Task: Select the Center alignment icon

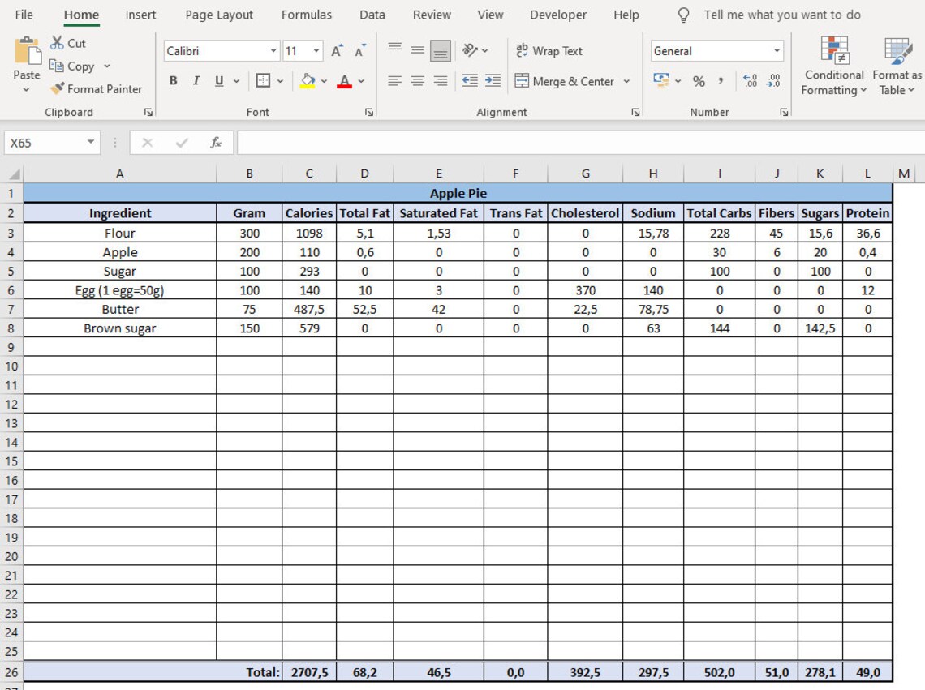Action: click(x=417, y=80)
